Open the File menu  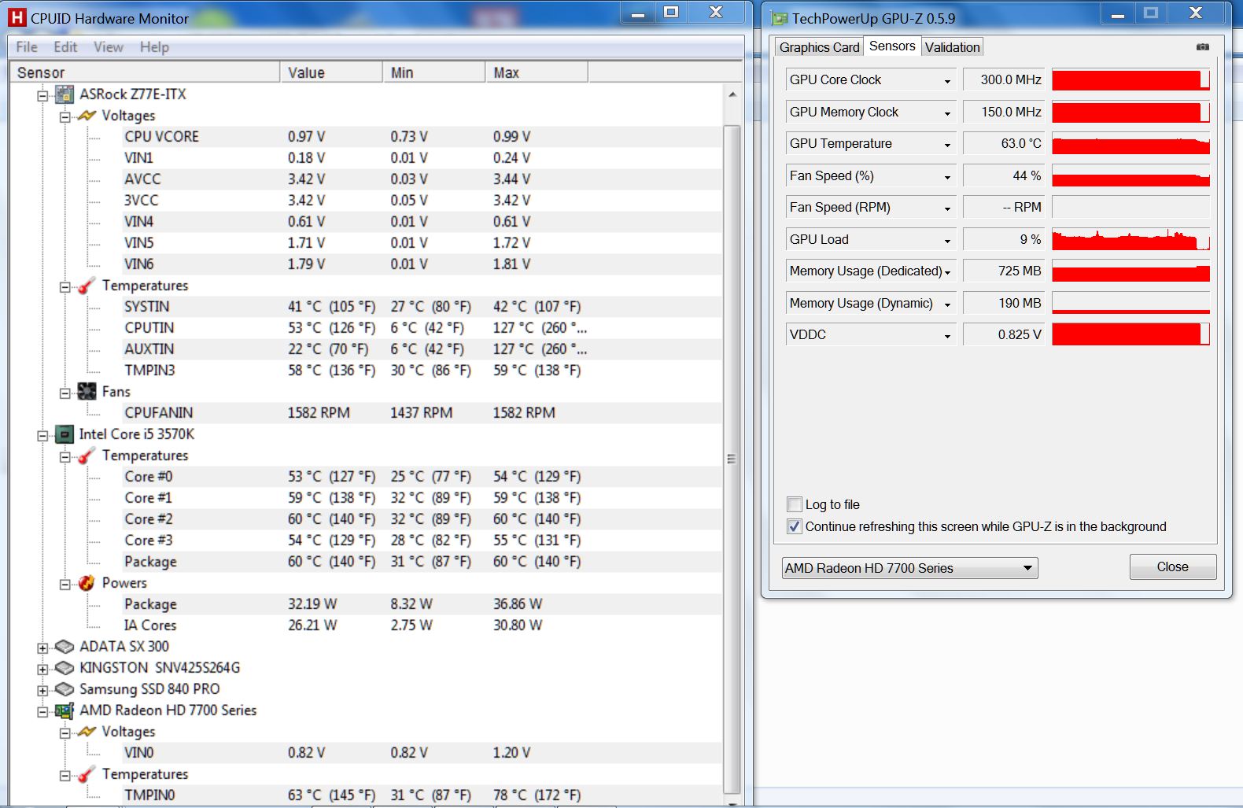click(27, 47)
